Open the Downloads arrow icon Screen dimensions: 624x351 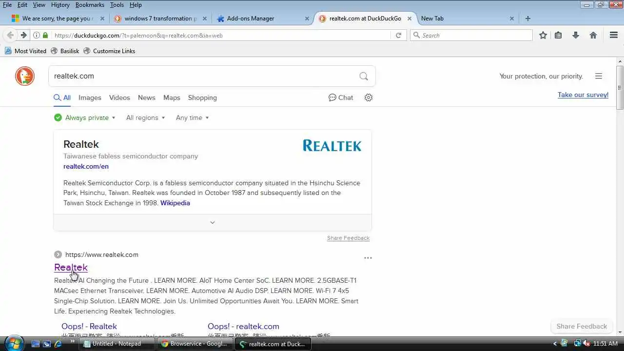coord(576,35)
